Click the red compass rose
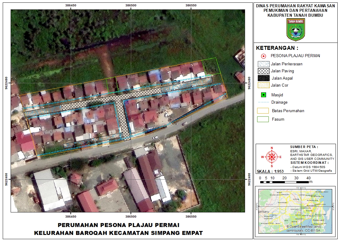341x241 pixels. point(271,157)
